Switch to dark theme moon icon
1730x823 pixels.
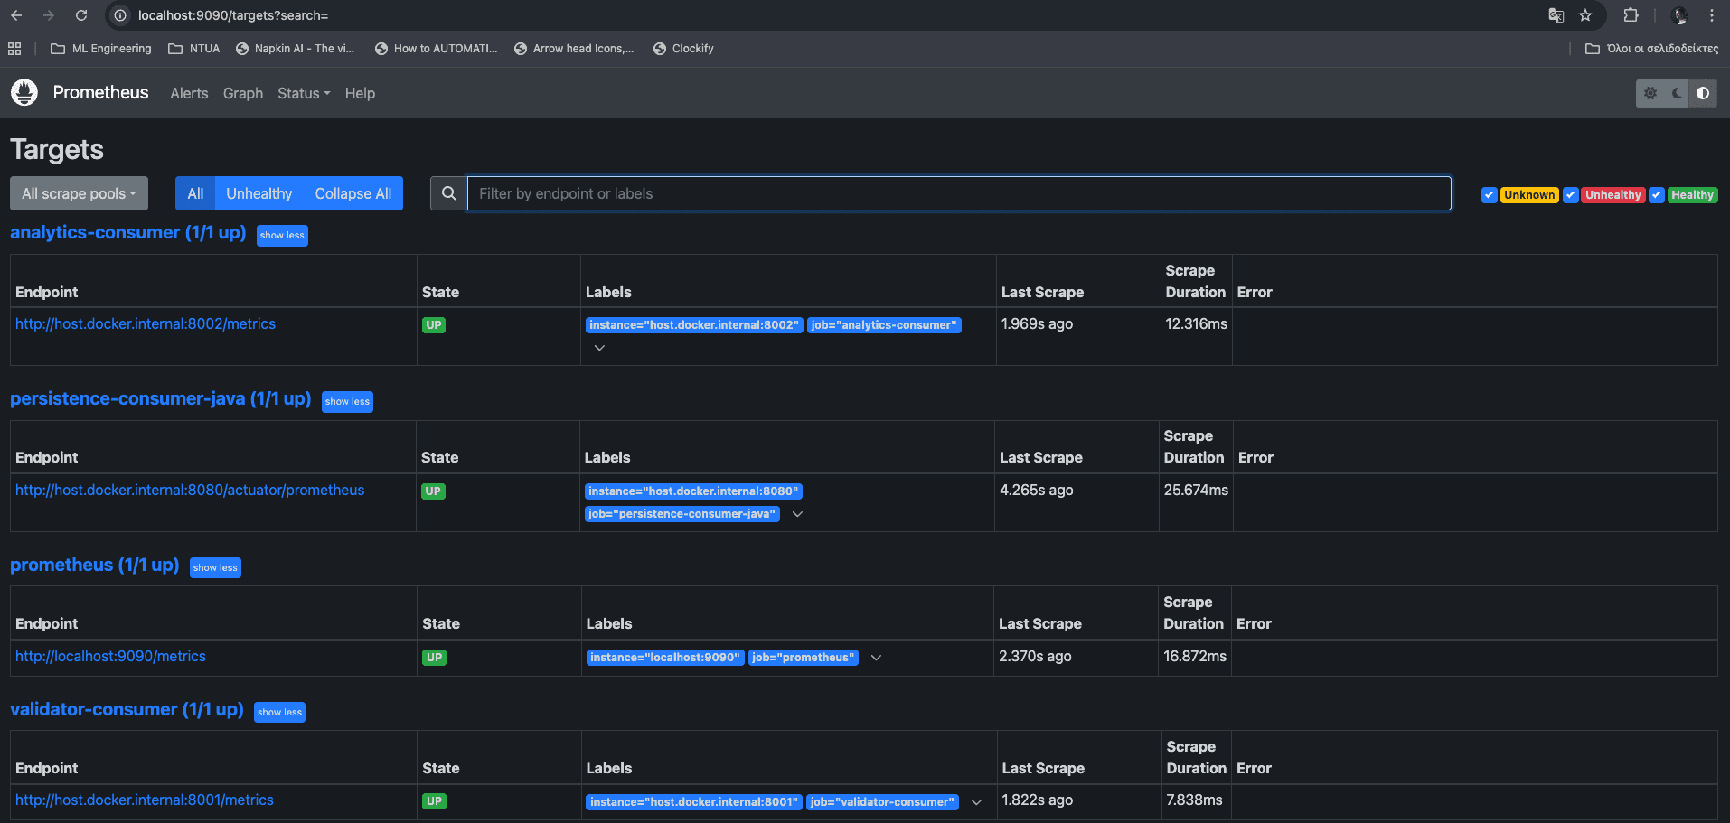pos(1677,93)
